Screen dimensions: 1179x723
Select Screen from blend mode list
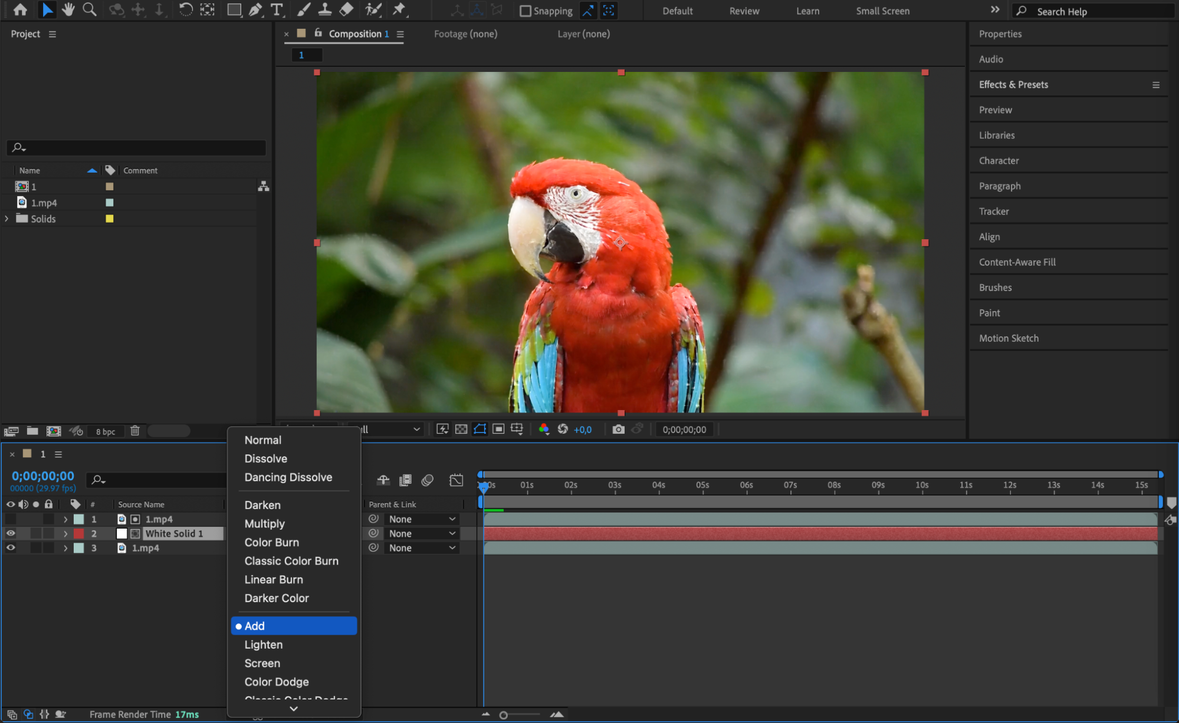click(x=262, y=663)
